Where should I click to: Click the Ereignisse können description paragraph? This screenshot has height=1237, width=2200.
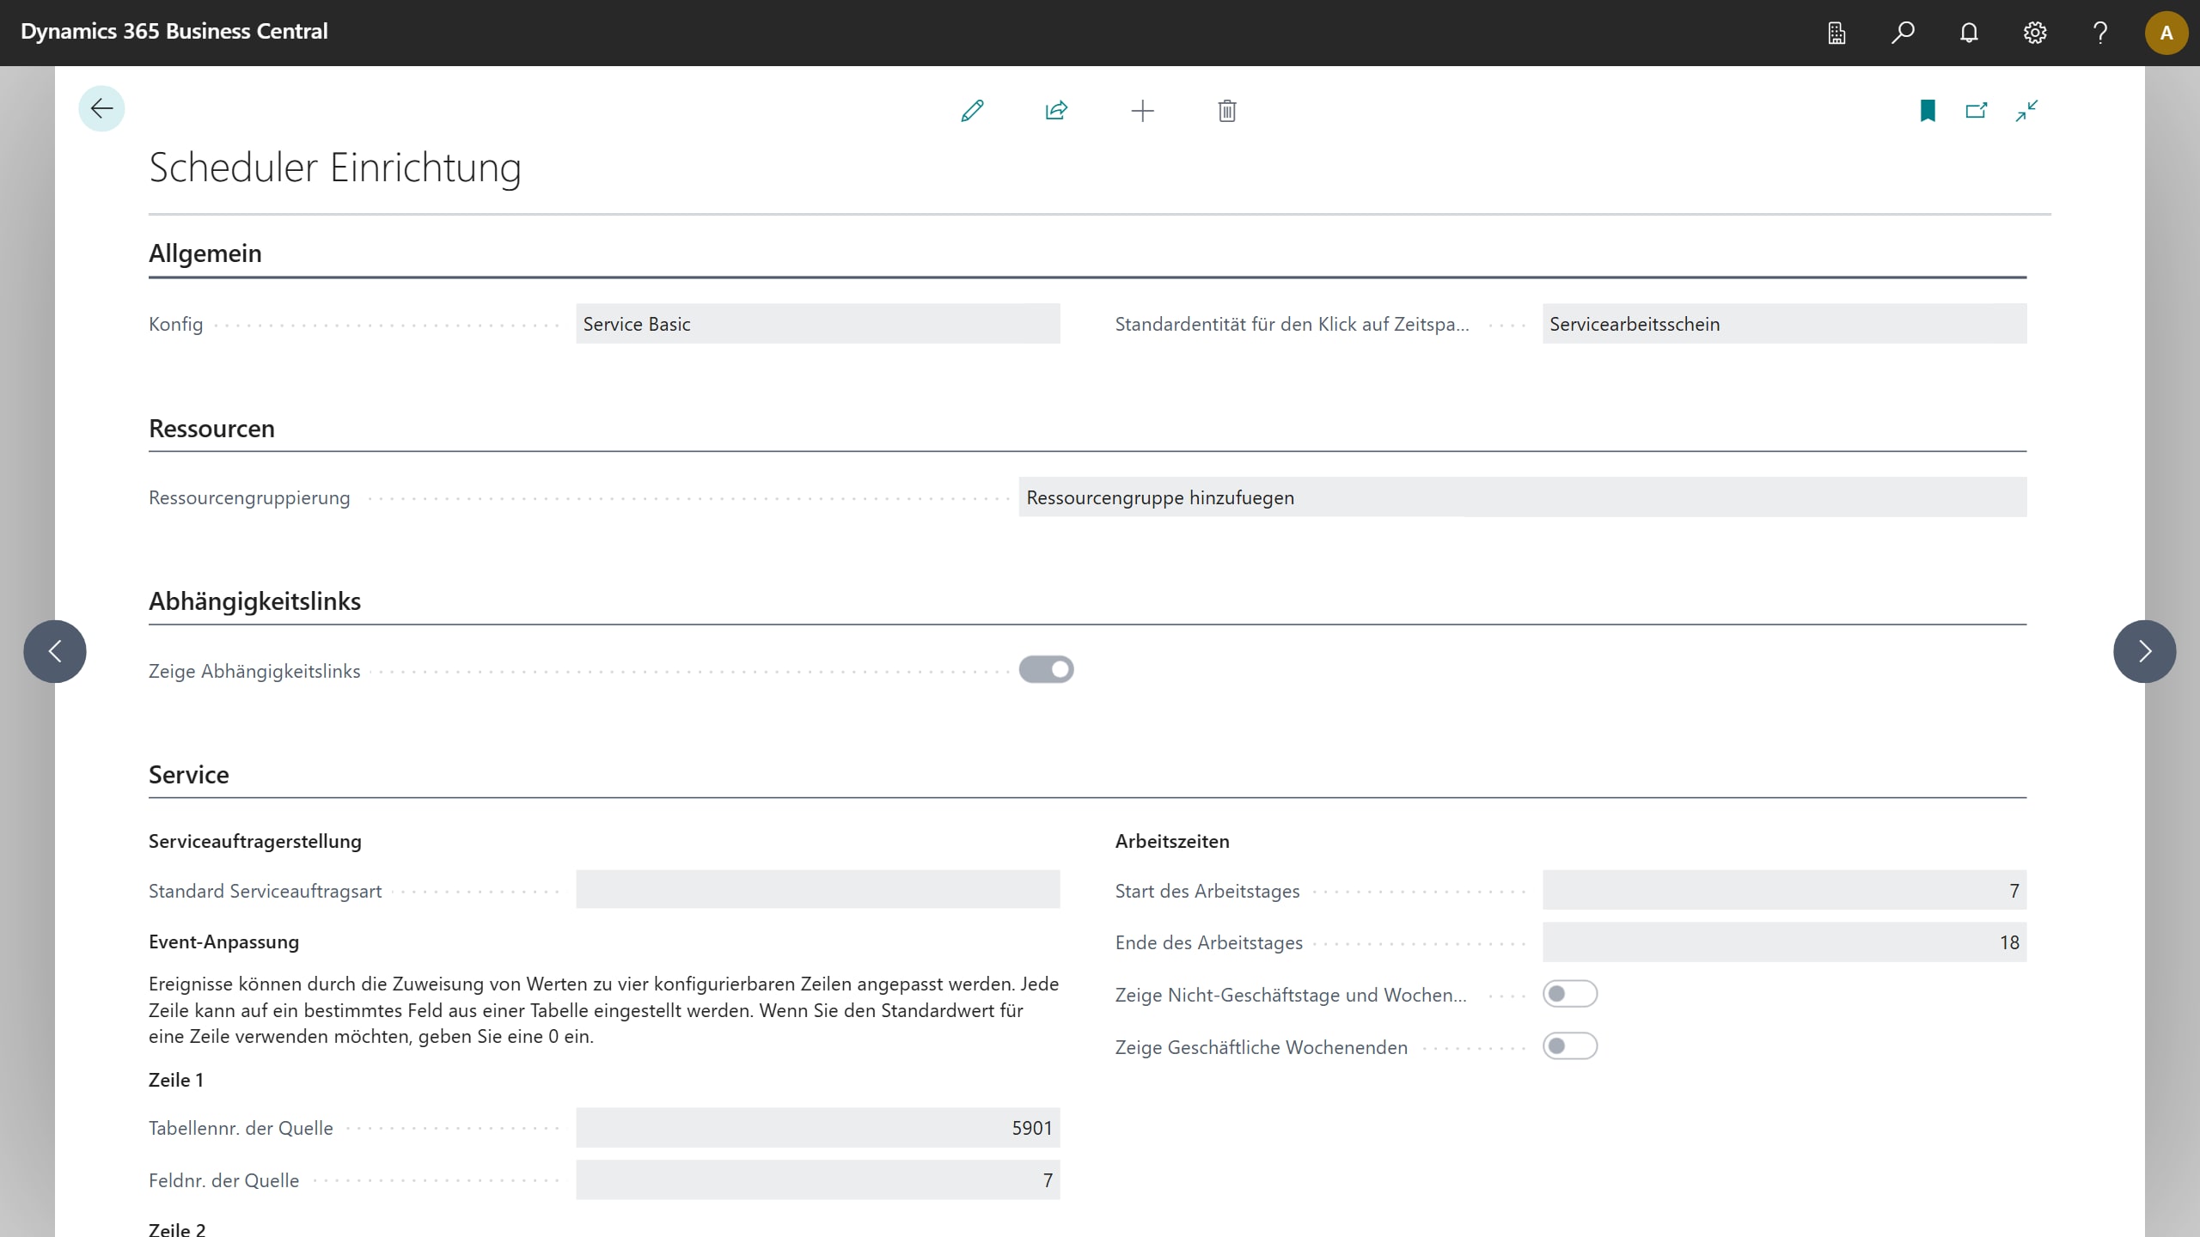(603, 1010)
